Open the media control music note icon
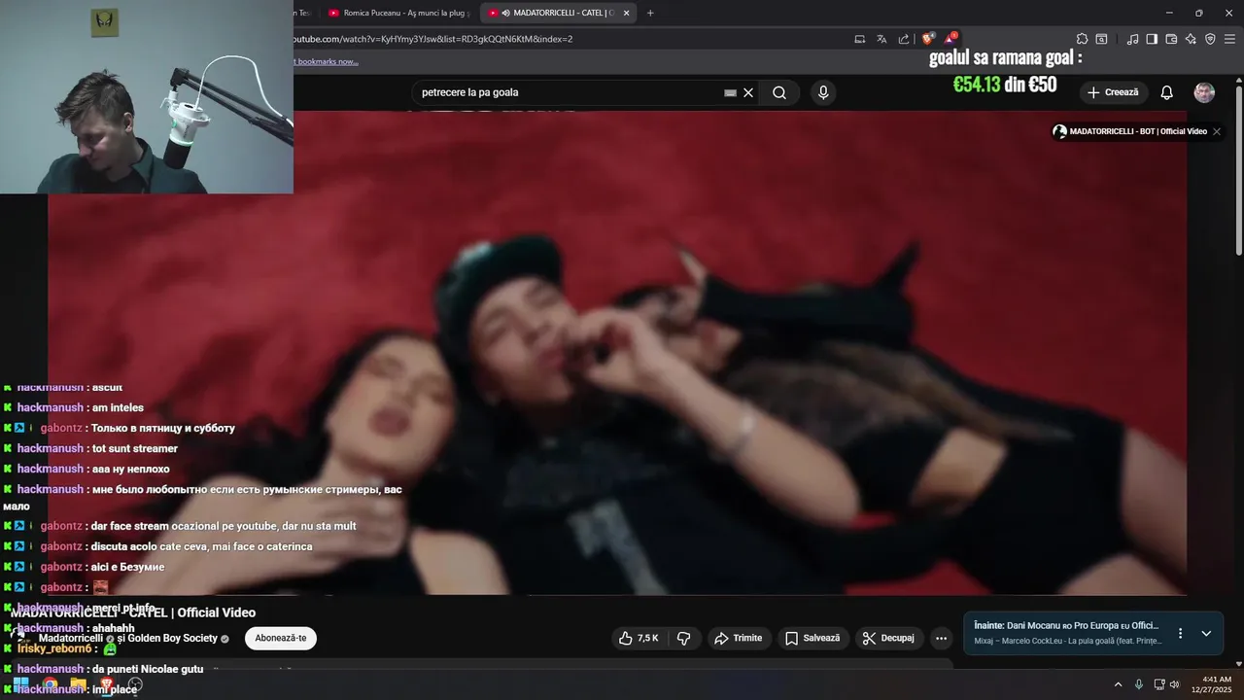The width and height of the screenshot is (1244, 700). [1132, 39]
